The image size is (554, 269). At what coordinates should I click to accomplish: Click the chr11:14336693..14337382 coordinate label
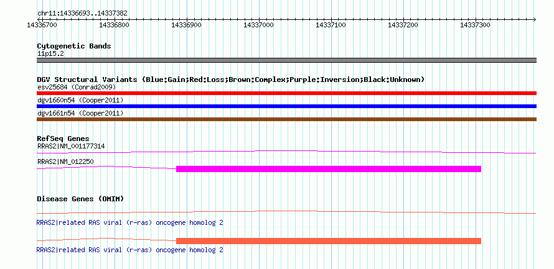82,14
